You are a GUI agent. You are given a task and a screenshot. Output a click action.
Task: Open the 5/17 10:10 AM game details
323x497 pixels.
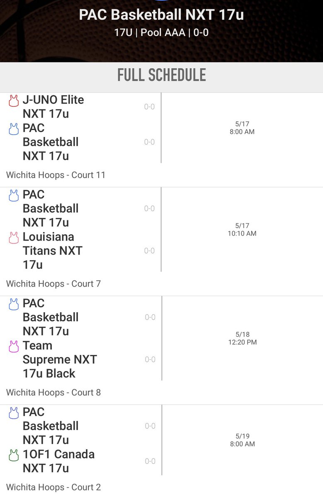click(x=242, y=229)
